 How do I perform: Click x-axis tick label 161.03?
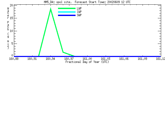105,59
